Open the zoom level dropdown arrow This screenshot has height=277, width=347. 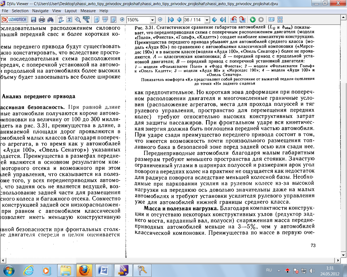pyautogui.click(x=152, y=20)
